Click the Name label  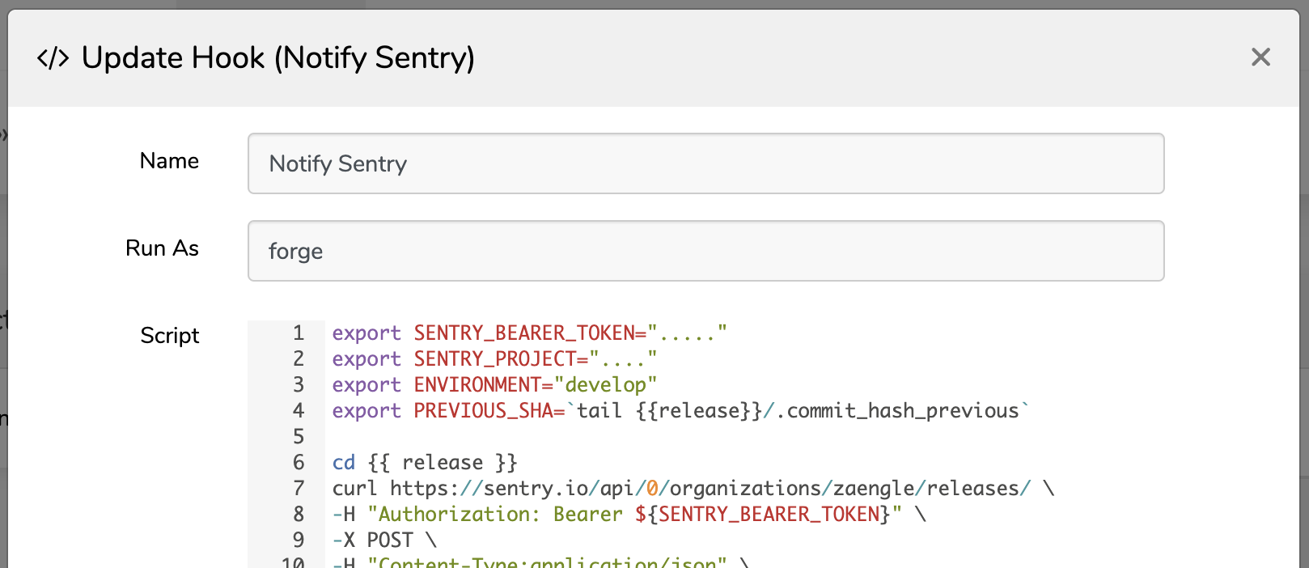pyautogui.click(x=169, y=160)
